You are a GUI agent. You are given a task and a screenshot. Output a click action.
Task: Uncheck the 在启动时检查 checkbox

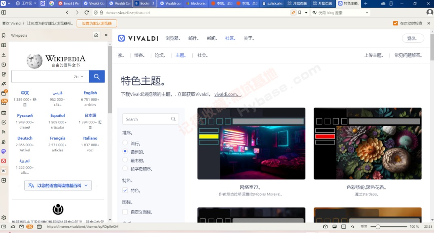pos(395,23)
